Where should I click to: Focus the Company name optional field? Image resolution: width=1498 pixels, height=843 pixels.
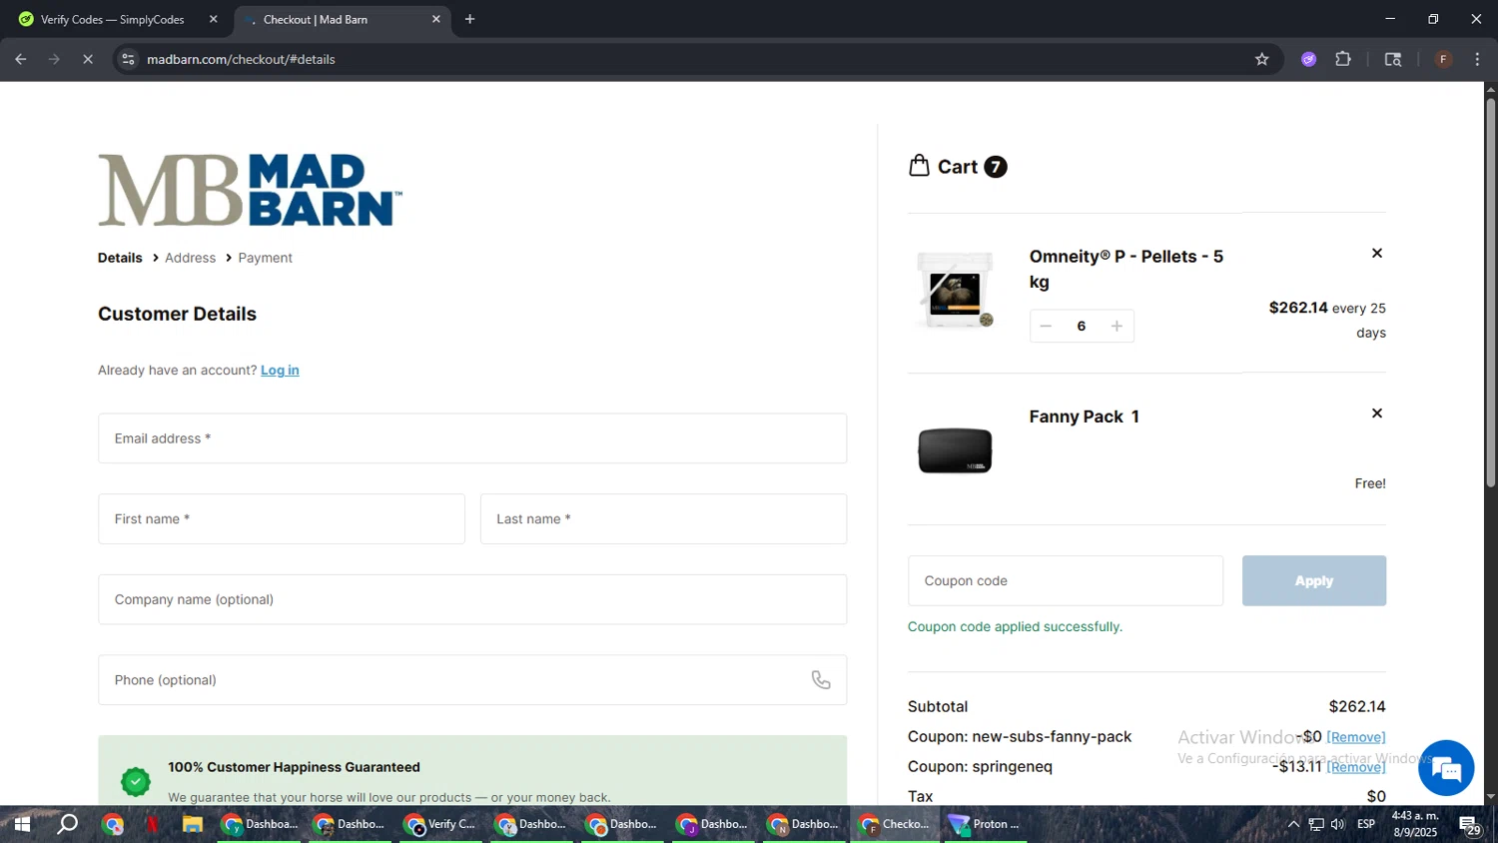point(472,599)
